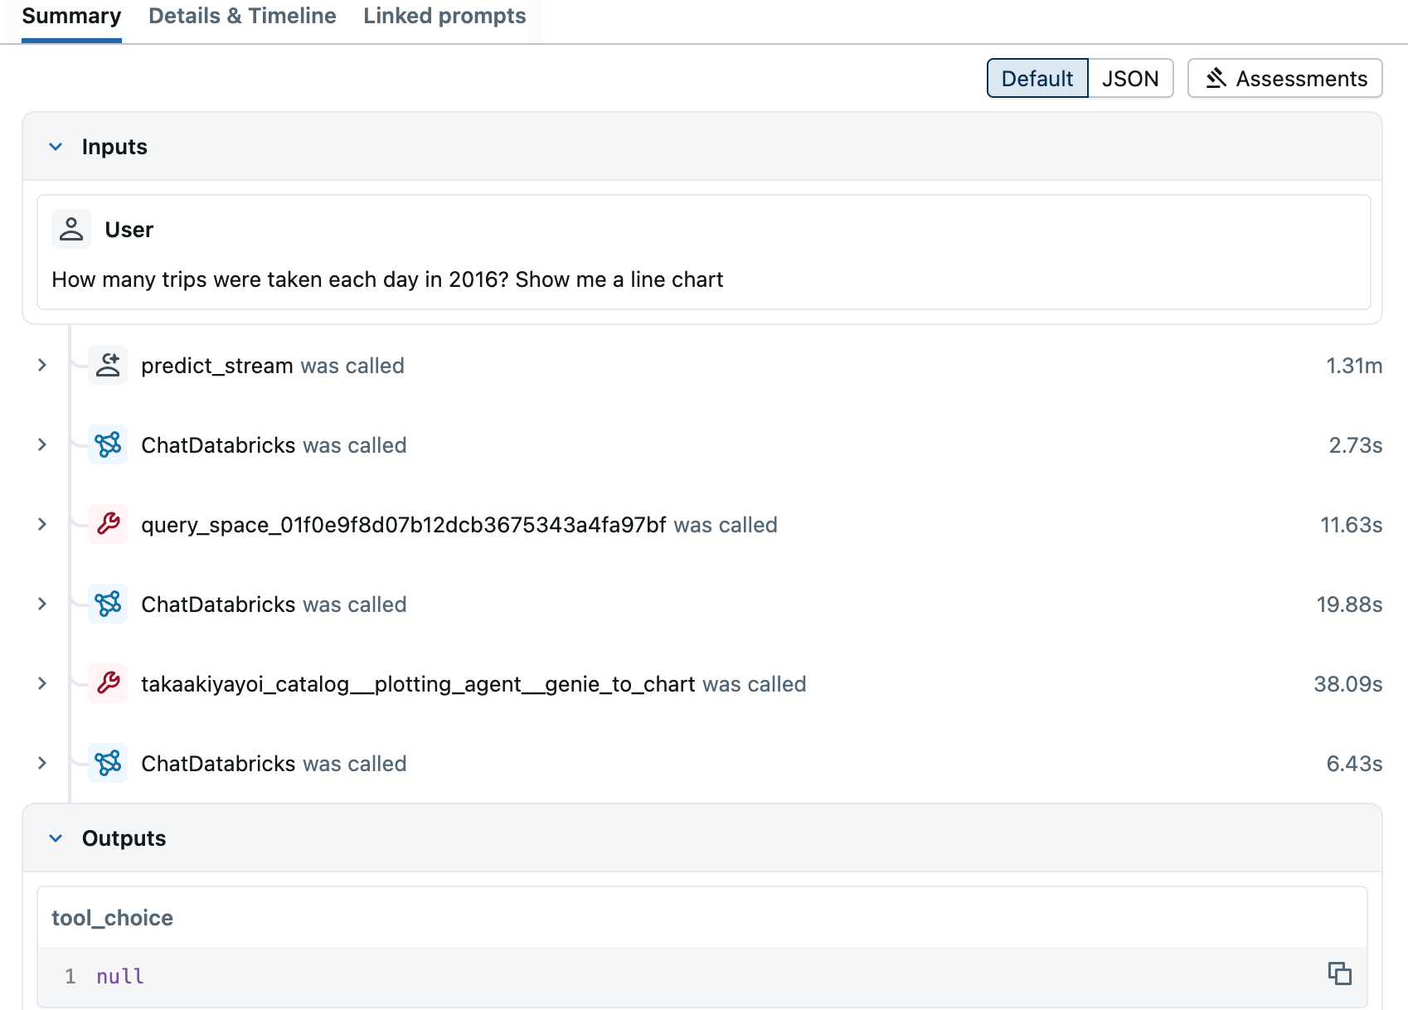Click the predict_stream agent icon
The width and height of the screenshot is (1408, 1010).
click(108, 365)
